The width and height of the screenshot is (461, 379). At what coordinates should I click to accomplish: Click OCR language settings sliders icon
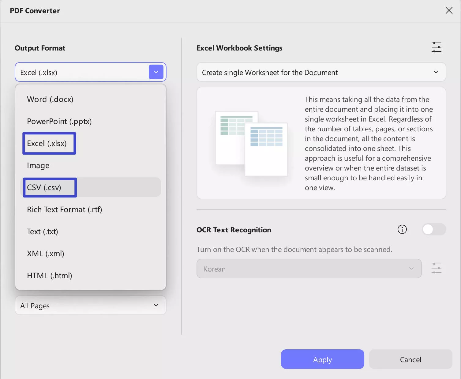(436, 268)
